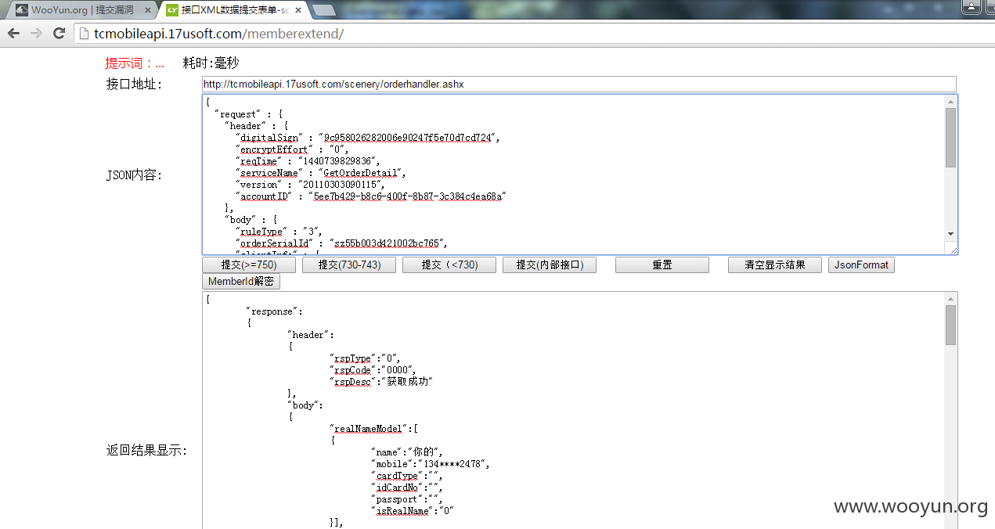Click the name 你的 line in results
The width and height of the screenshot is (995, 529).
[407, 452]
